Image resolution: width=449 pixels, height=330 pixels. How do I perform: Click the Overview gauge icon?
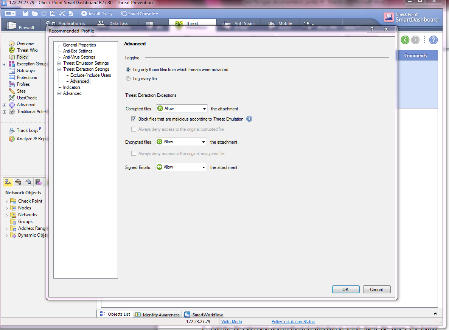pos(11,43)
